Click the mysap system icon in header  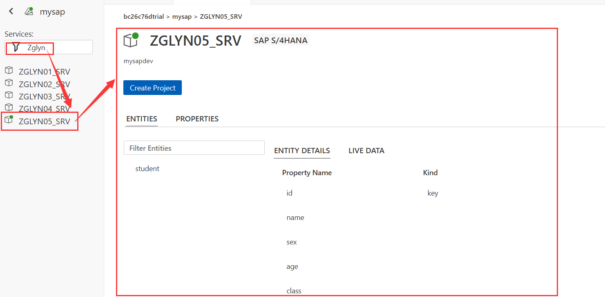click(x=29, y=11)
